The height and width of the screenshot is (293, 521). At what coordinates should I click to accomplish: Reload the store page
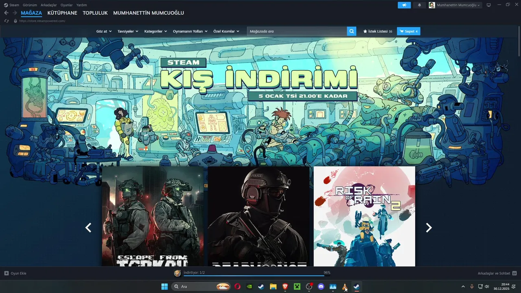[6, 21]
